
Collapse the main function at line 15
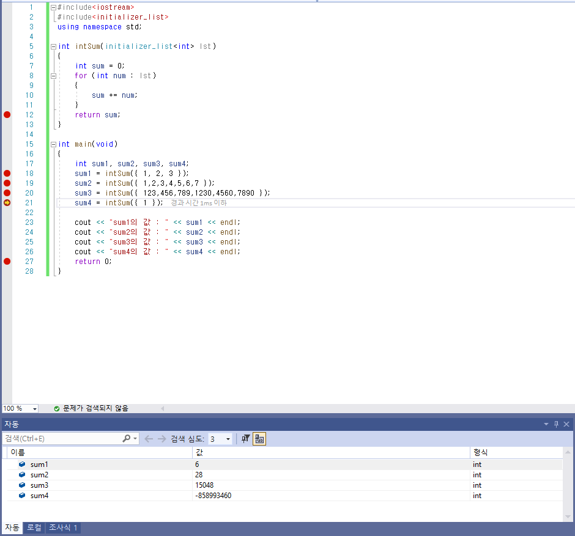click(x=53, y=144)
